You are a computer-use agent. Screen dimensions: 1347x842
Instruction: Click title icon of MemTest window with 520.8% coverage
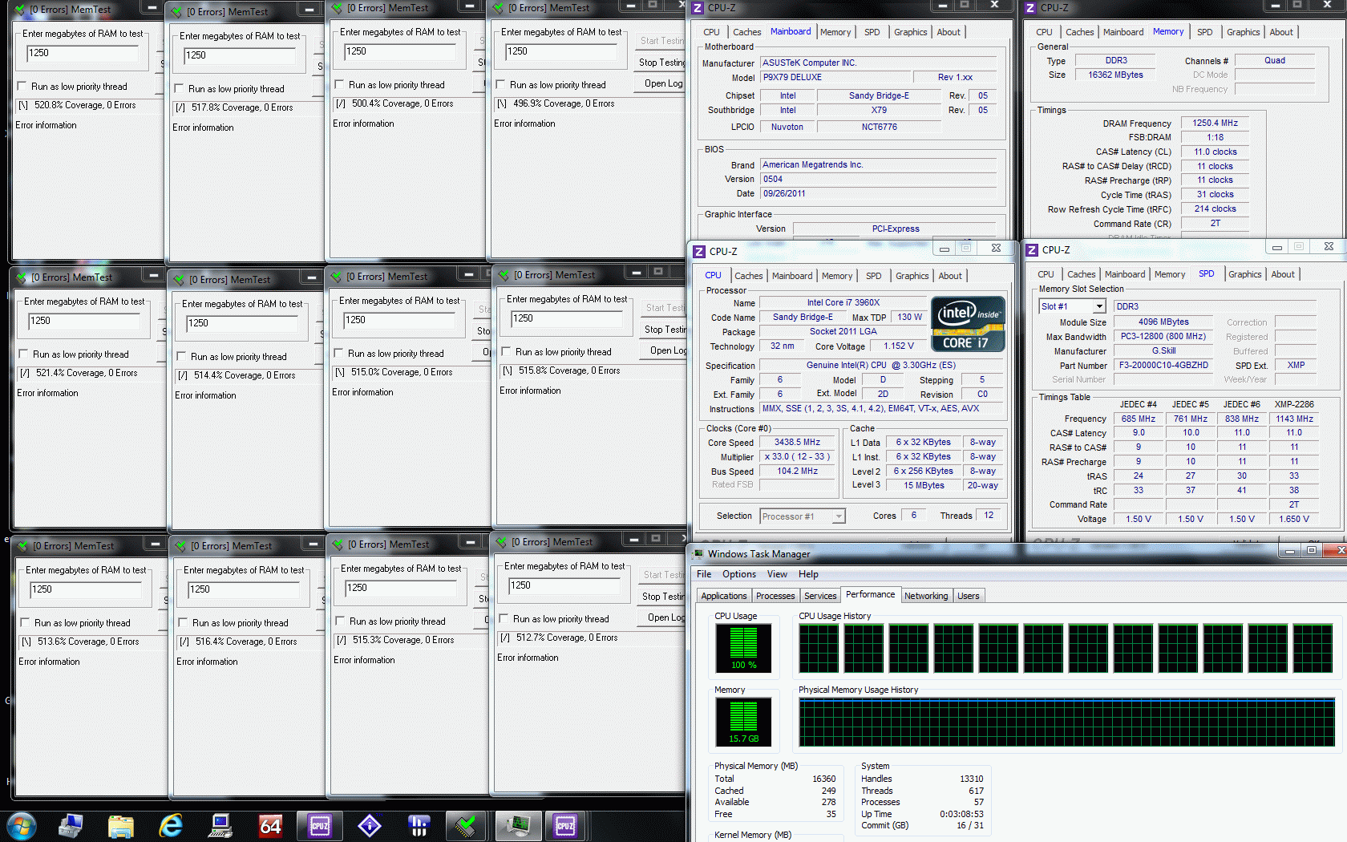tap(21, 10)
